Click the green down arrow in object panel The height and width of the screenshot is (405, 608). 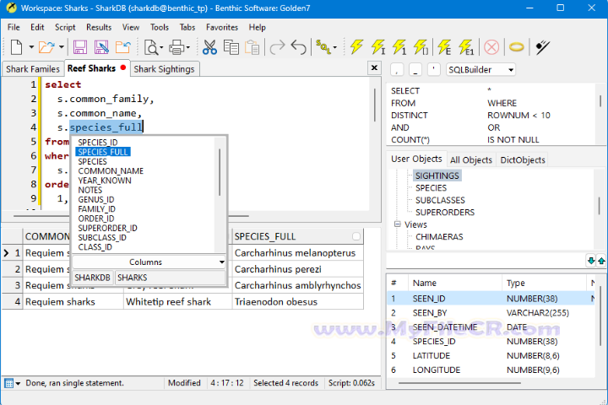590,261
